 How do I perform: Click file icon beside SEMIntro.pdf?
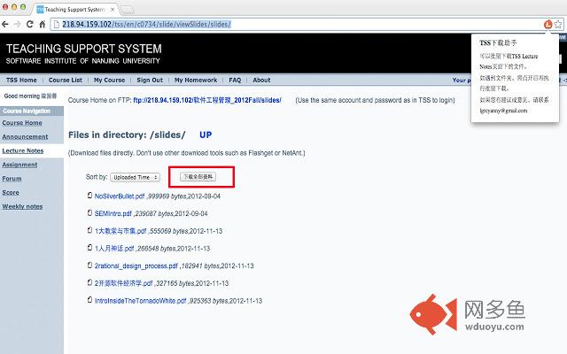[x=89, y=212]
